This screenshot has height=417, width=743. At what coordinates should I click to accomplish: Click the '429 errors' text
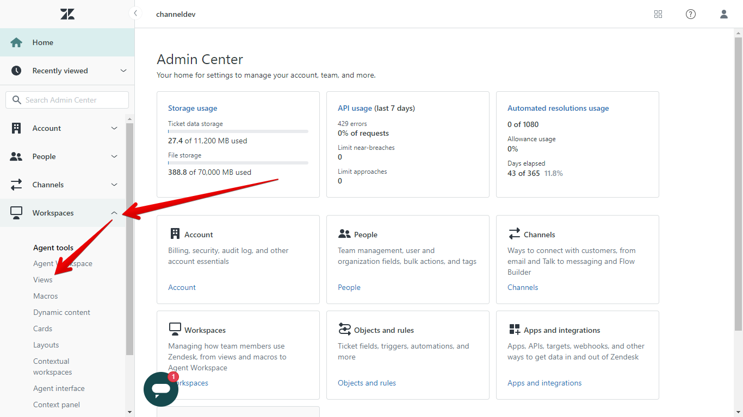352,124
